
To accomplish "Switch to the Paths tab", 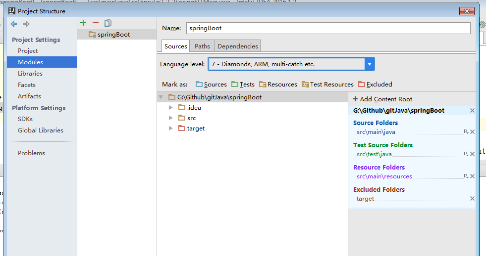I will 202,46.
